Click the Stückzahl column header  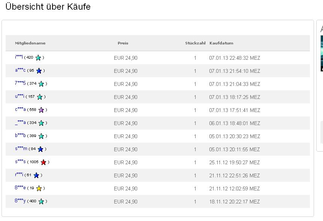(195, 43)
